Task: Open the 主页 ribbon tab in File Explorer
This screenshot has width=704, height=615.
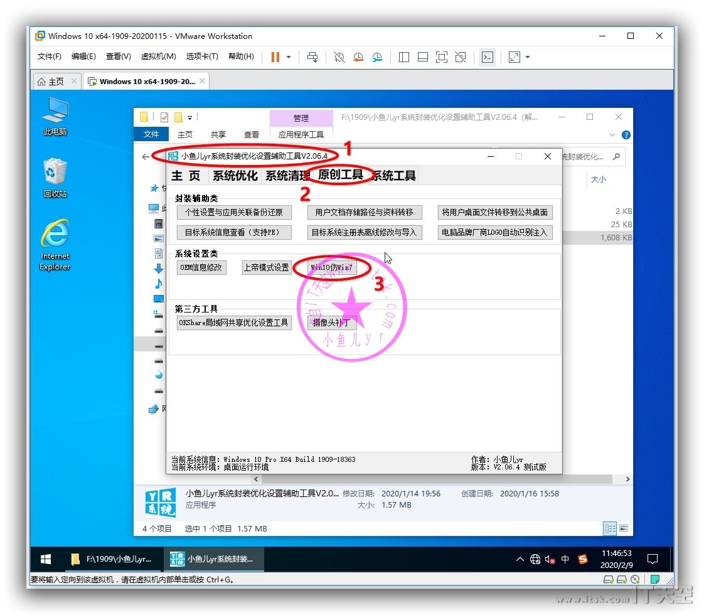Action: tap(185, 135)
